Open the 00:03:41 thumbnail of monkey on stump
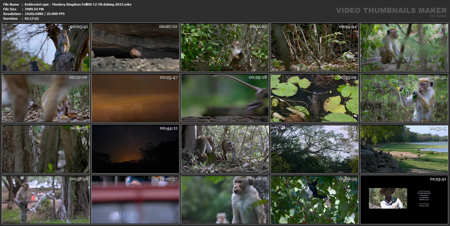This screenshot has width=450, height=226. click(x=46, y=47)
